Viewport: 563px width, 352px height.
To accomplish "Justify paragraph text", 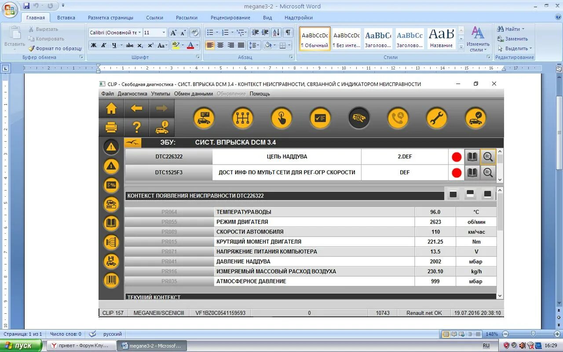I will [241, 45].
